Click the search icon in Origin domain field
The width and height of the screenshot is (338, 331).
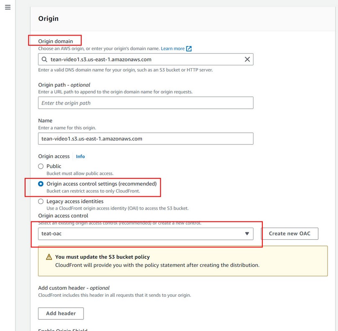(44, 59)
